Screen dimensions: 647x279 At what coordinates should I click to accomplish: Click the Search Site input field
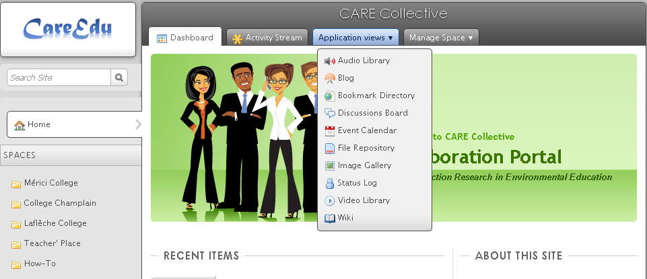(59, 77)
